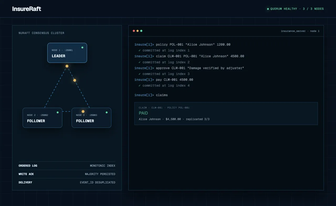Click green status dot on Node 3
The image size is (336, 206).
[107, 112]
